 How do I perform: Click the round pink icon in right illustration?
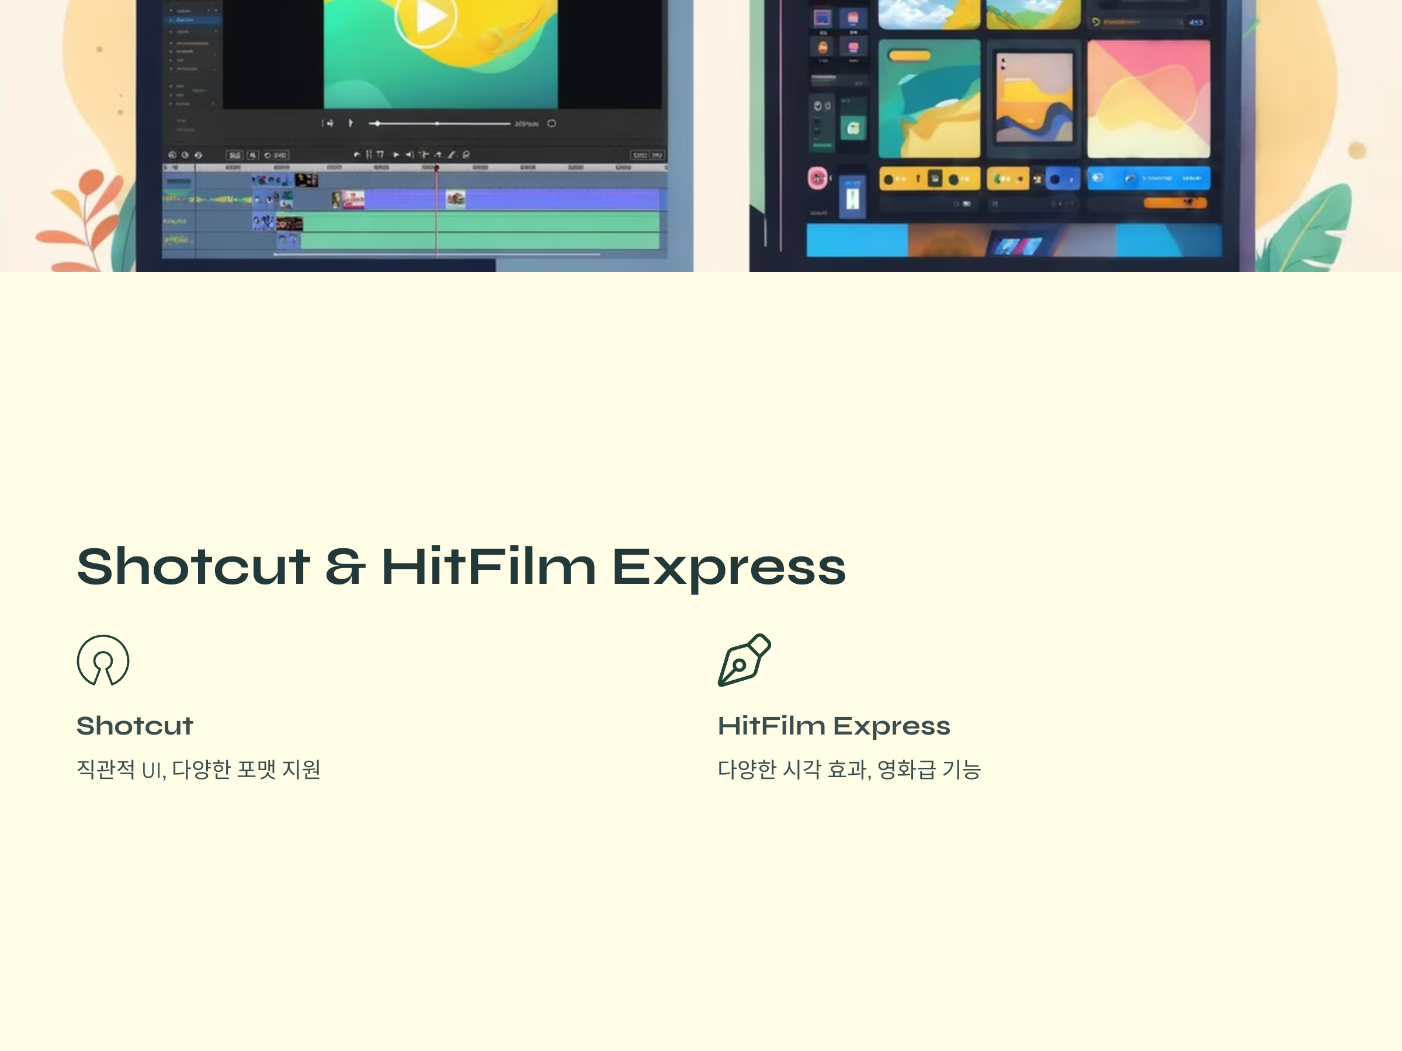tap(818, 179)
